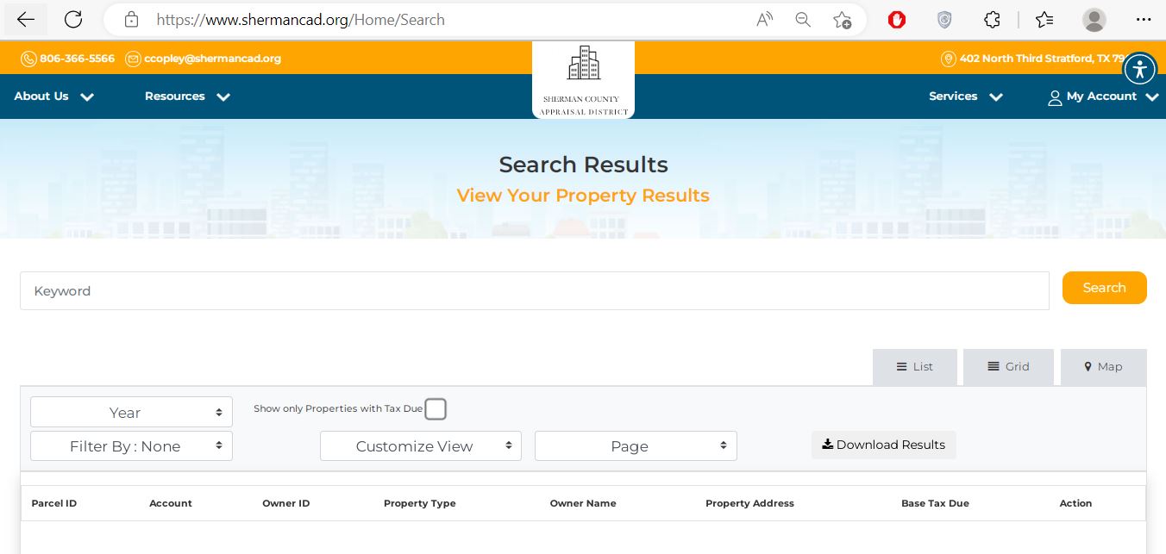Viewport: 1166px width, 554px height.
Task: Click the add to favorites star icon
Action: tap(842, 20)
